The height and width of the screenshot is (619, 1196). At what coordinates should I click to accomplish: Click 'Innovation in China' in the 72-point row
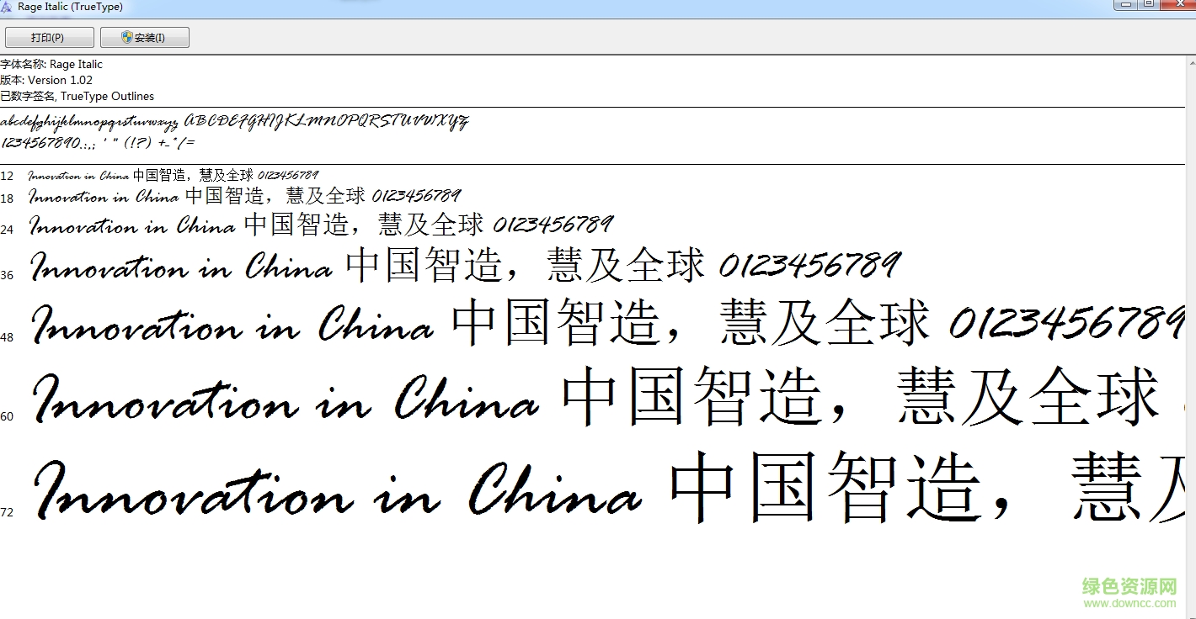coord(338,490)
